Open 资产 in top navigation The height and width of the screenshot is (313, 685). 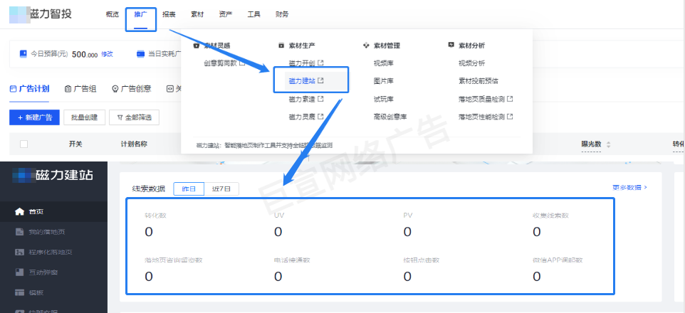click(x=226, y=14)
